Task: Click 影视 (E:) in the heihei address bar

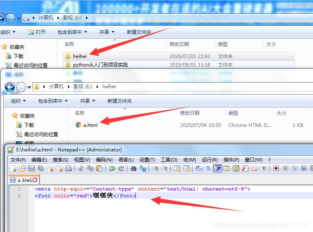Action: pyautogui.click(x=83, y=87)
